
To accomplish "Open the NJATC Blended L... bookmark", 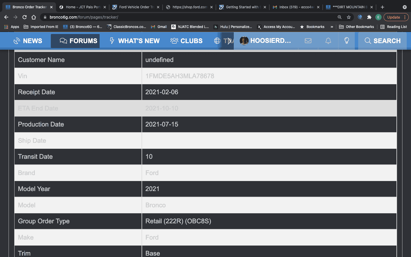I will pyautogui.click(x=190, y=27).
